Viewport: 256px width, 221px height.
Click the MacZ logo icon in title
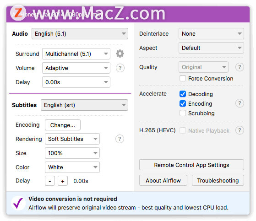coord(18,13)
